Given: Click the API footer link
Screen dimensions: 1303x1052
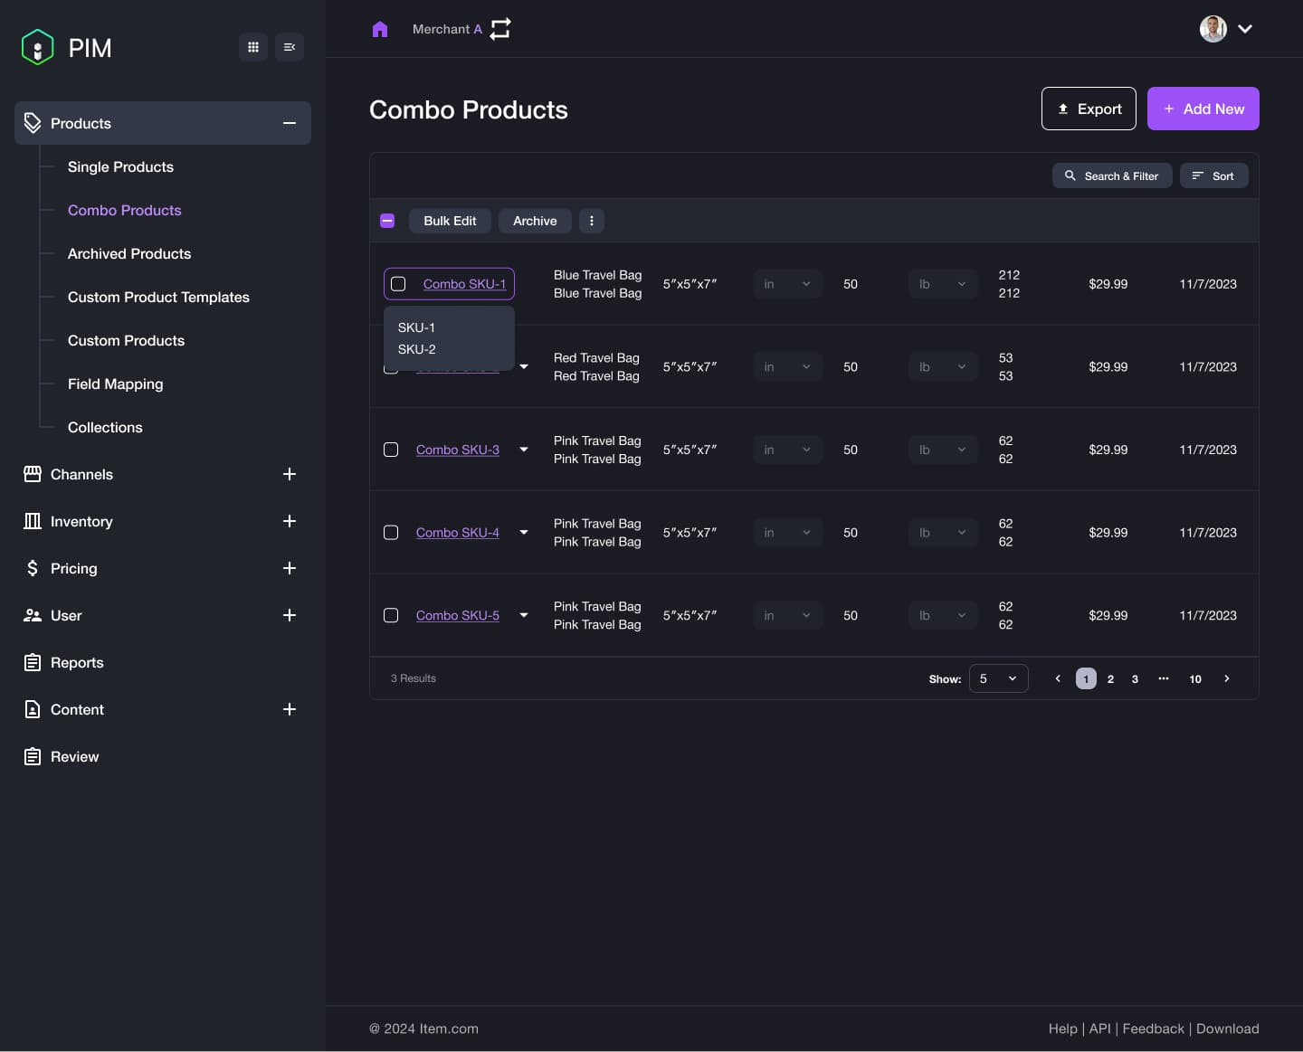Looking at the screenshot, I should click(1100, 1028).
